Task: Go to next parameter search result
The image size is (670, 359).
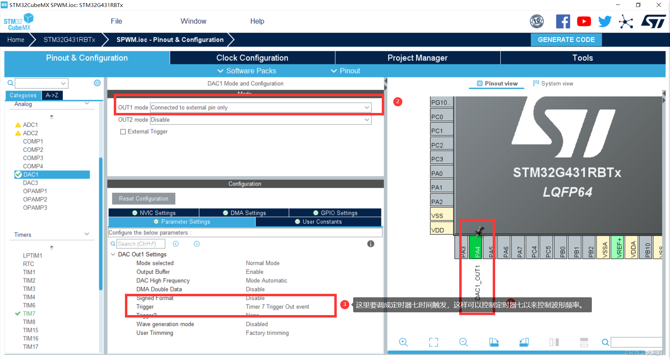Action: 197,244
